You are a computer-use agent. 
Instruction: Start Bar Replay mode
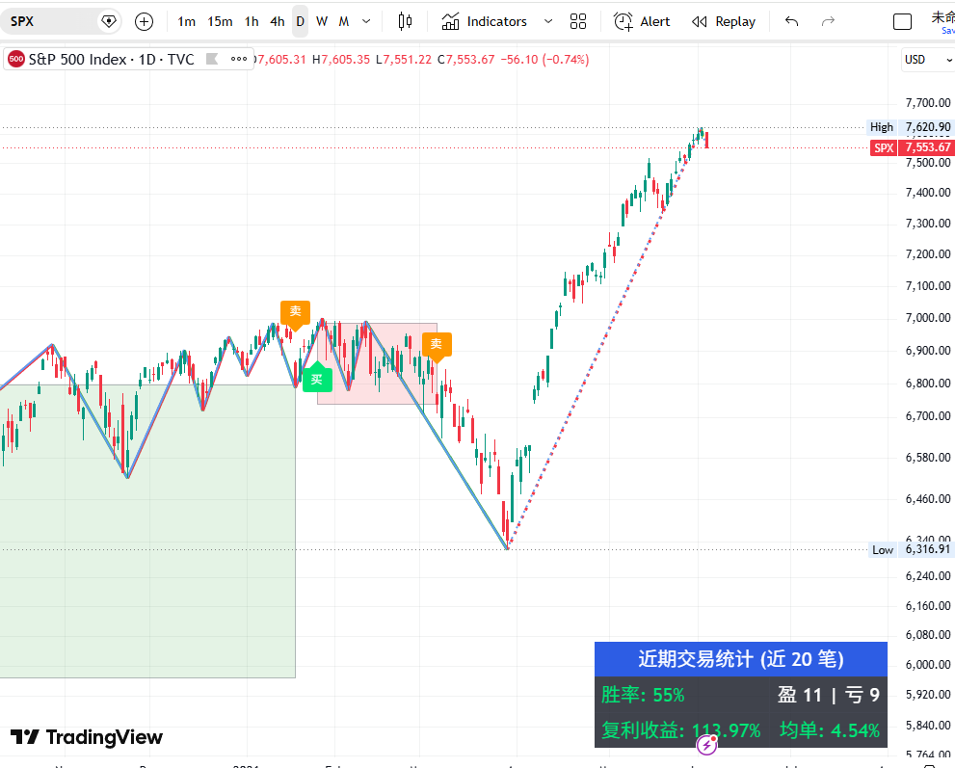724,21
